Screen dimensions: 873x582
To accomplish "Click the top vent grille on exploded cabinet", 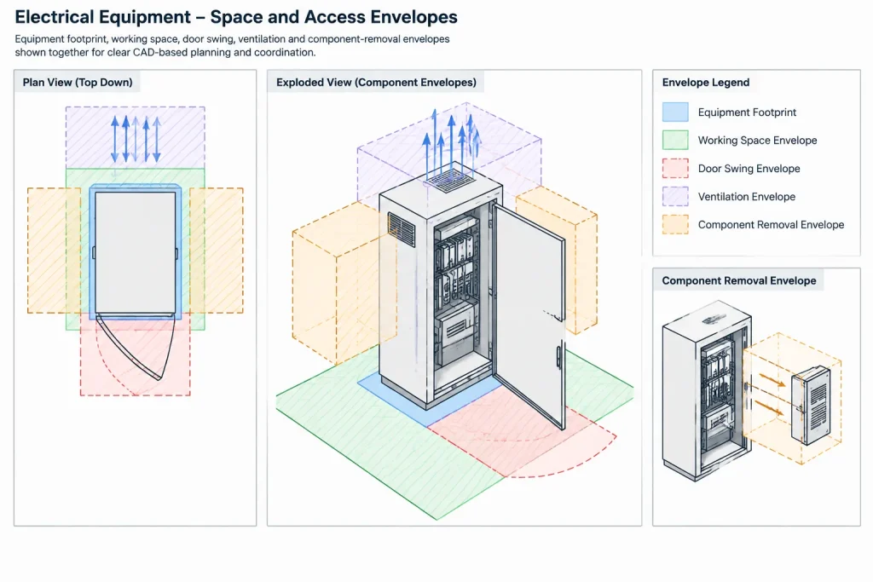I will [450, 179].
